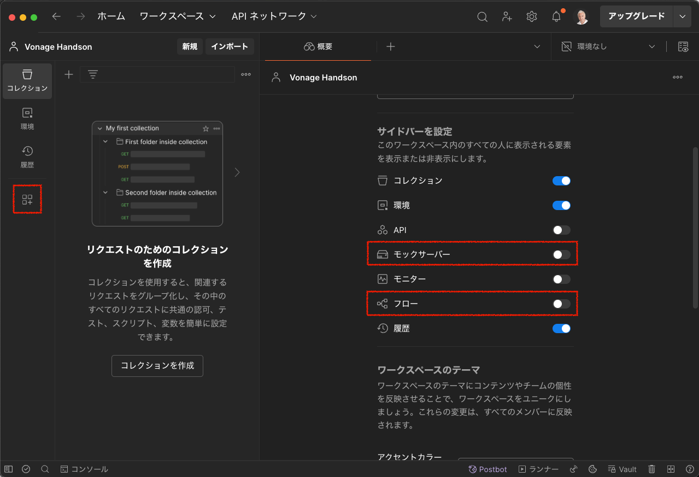Enable the フロー switch
Viewport: 699px width, 477px height.
(x=561, y=304)
